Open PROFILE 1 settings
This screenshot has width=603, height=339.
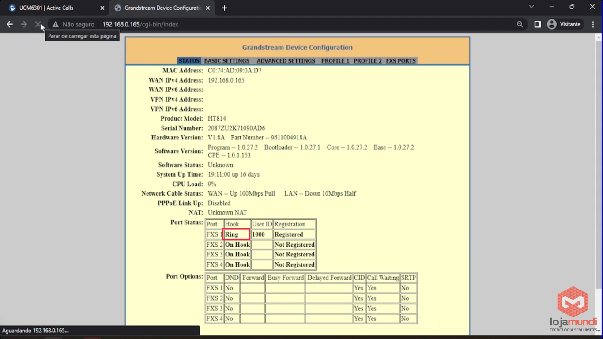pyautogui.click(x=335, y=61)
